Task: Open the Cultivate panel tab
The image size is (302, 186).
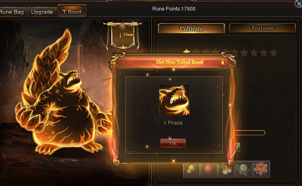Action: pos(191,29)
